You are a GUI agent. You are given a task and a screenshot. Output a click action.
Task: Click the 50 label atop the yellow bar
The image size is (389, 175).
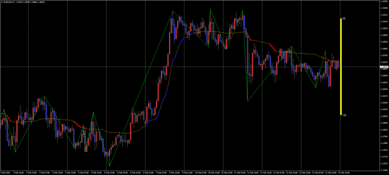click(x=344, y=18)
